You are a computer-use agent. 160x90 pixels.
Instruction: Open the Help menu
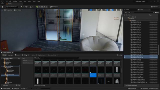point(38,1)
